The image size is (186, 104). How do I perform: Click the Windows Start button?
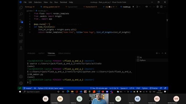tap(20, 92)
